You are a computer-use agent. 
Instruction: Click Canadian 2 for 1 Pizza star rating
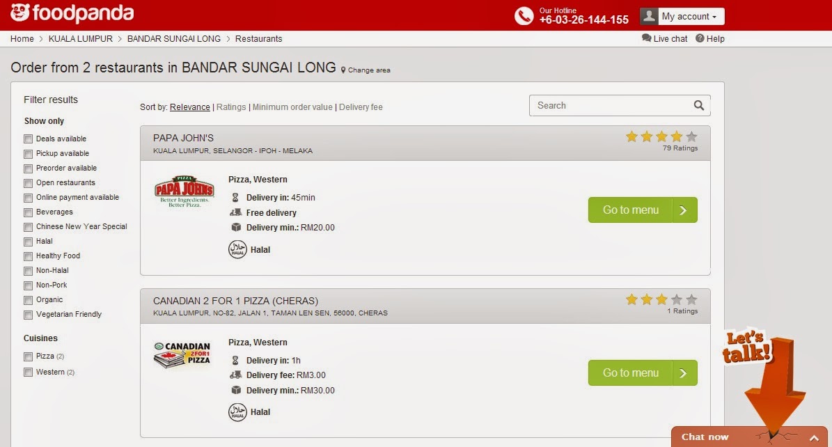coord(661,300)
